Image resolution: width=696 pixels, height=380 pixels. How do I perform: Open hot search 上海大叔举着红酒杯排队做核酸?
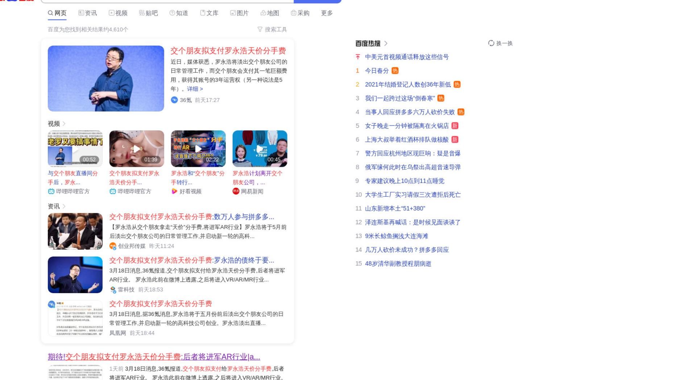(x=407, y=139)
